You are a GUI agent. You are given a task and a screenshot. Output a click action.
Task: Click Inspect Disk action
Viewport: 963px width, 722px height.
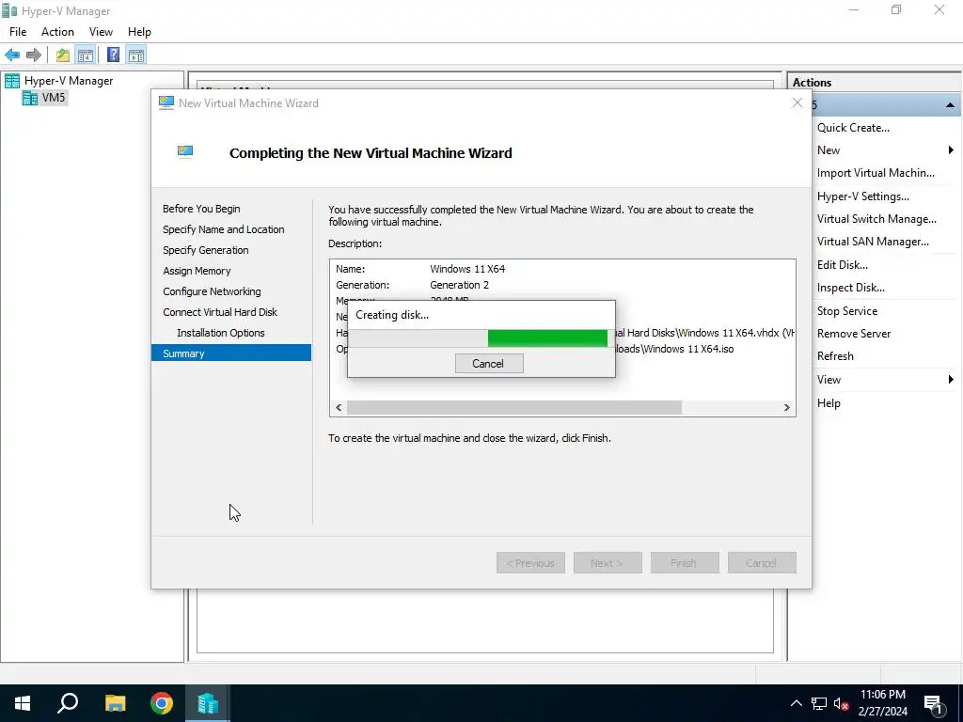click(850, 288)
